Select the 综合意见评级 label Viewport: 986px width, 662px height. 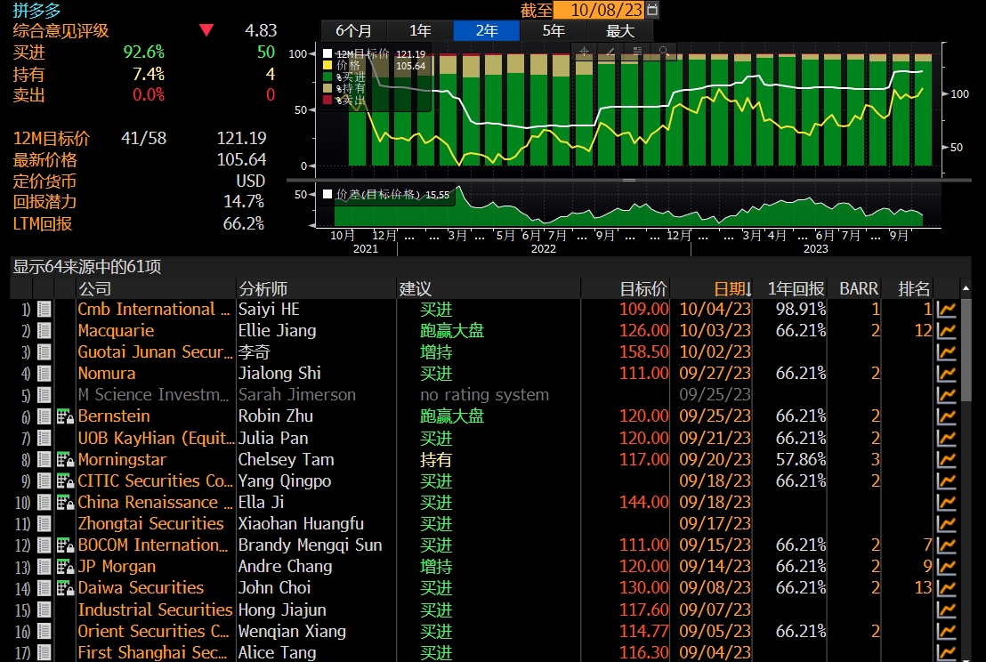[61, 31]
